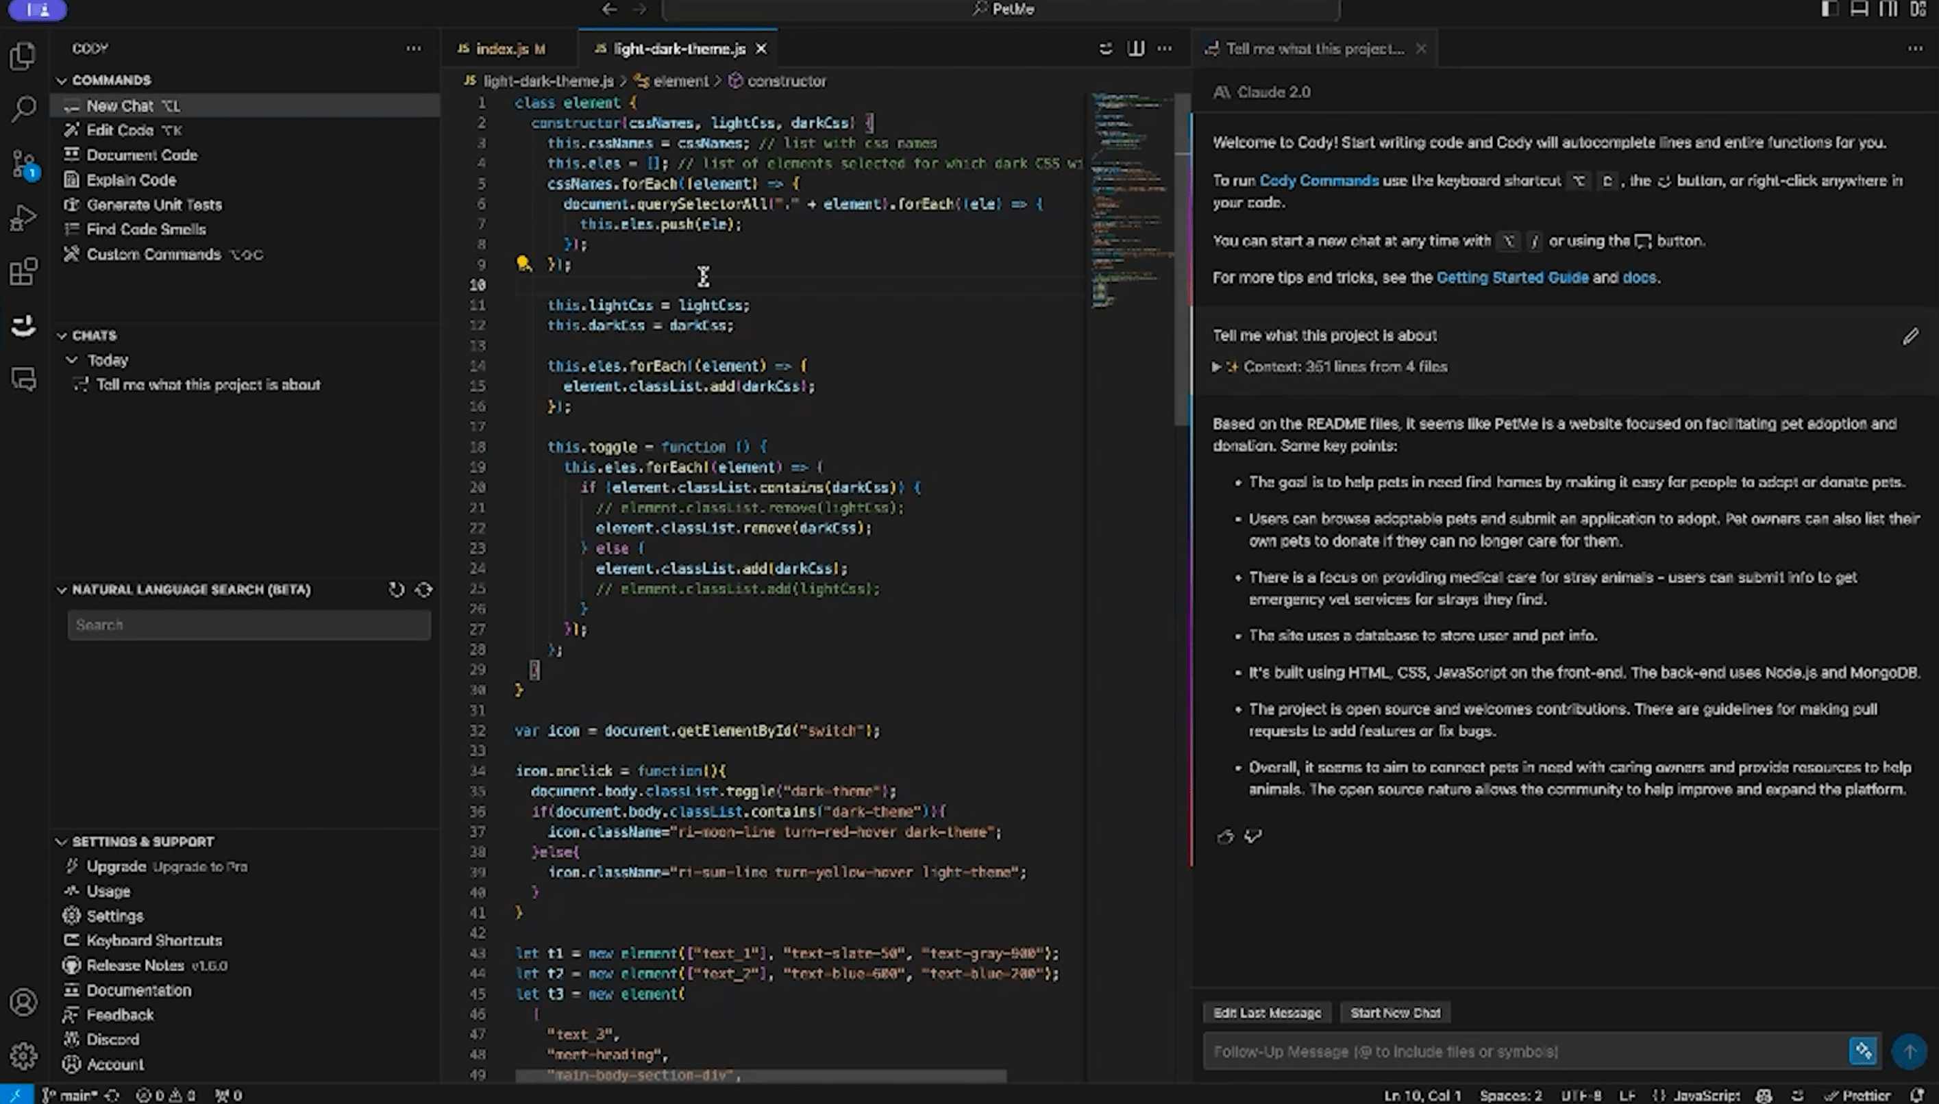
Task: Open the Getting Started Guide link
Action: point(1511,277)
